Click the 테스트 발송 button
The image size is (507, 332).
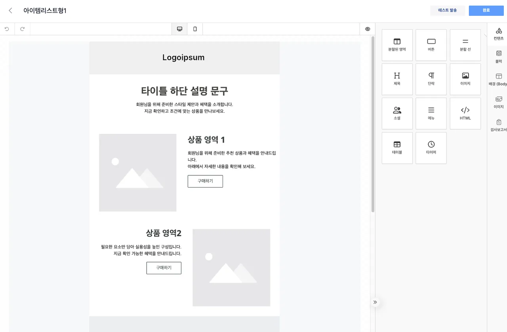pos(448,11)
